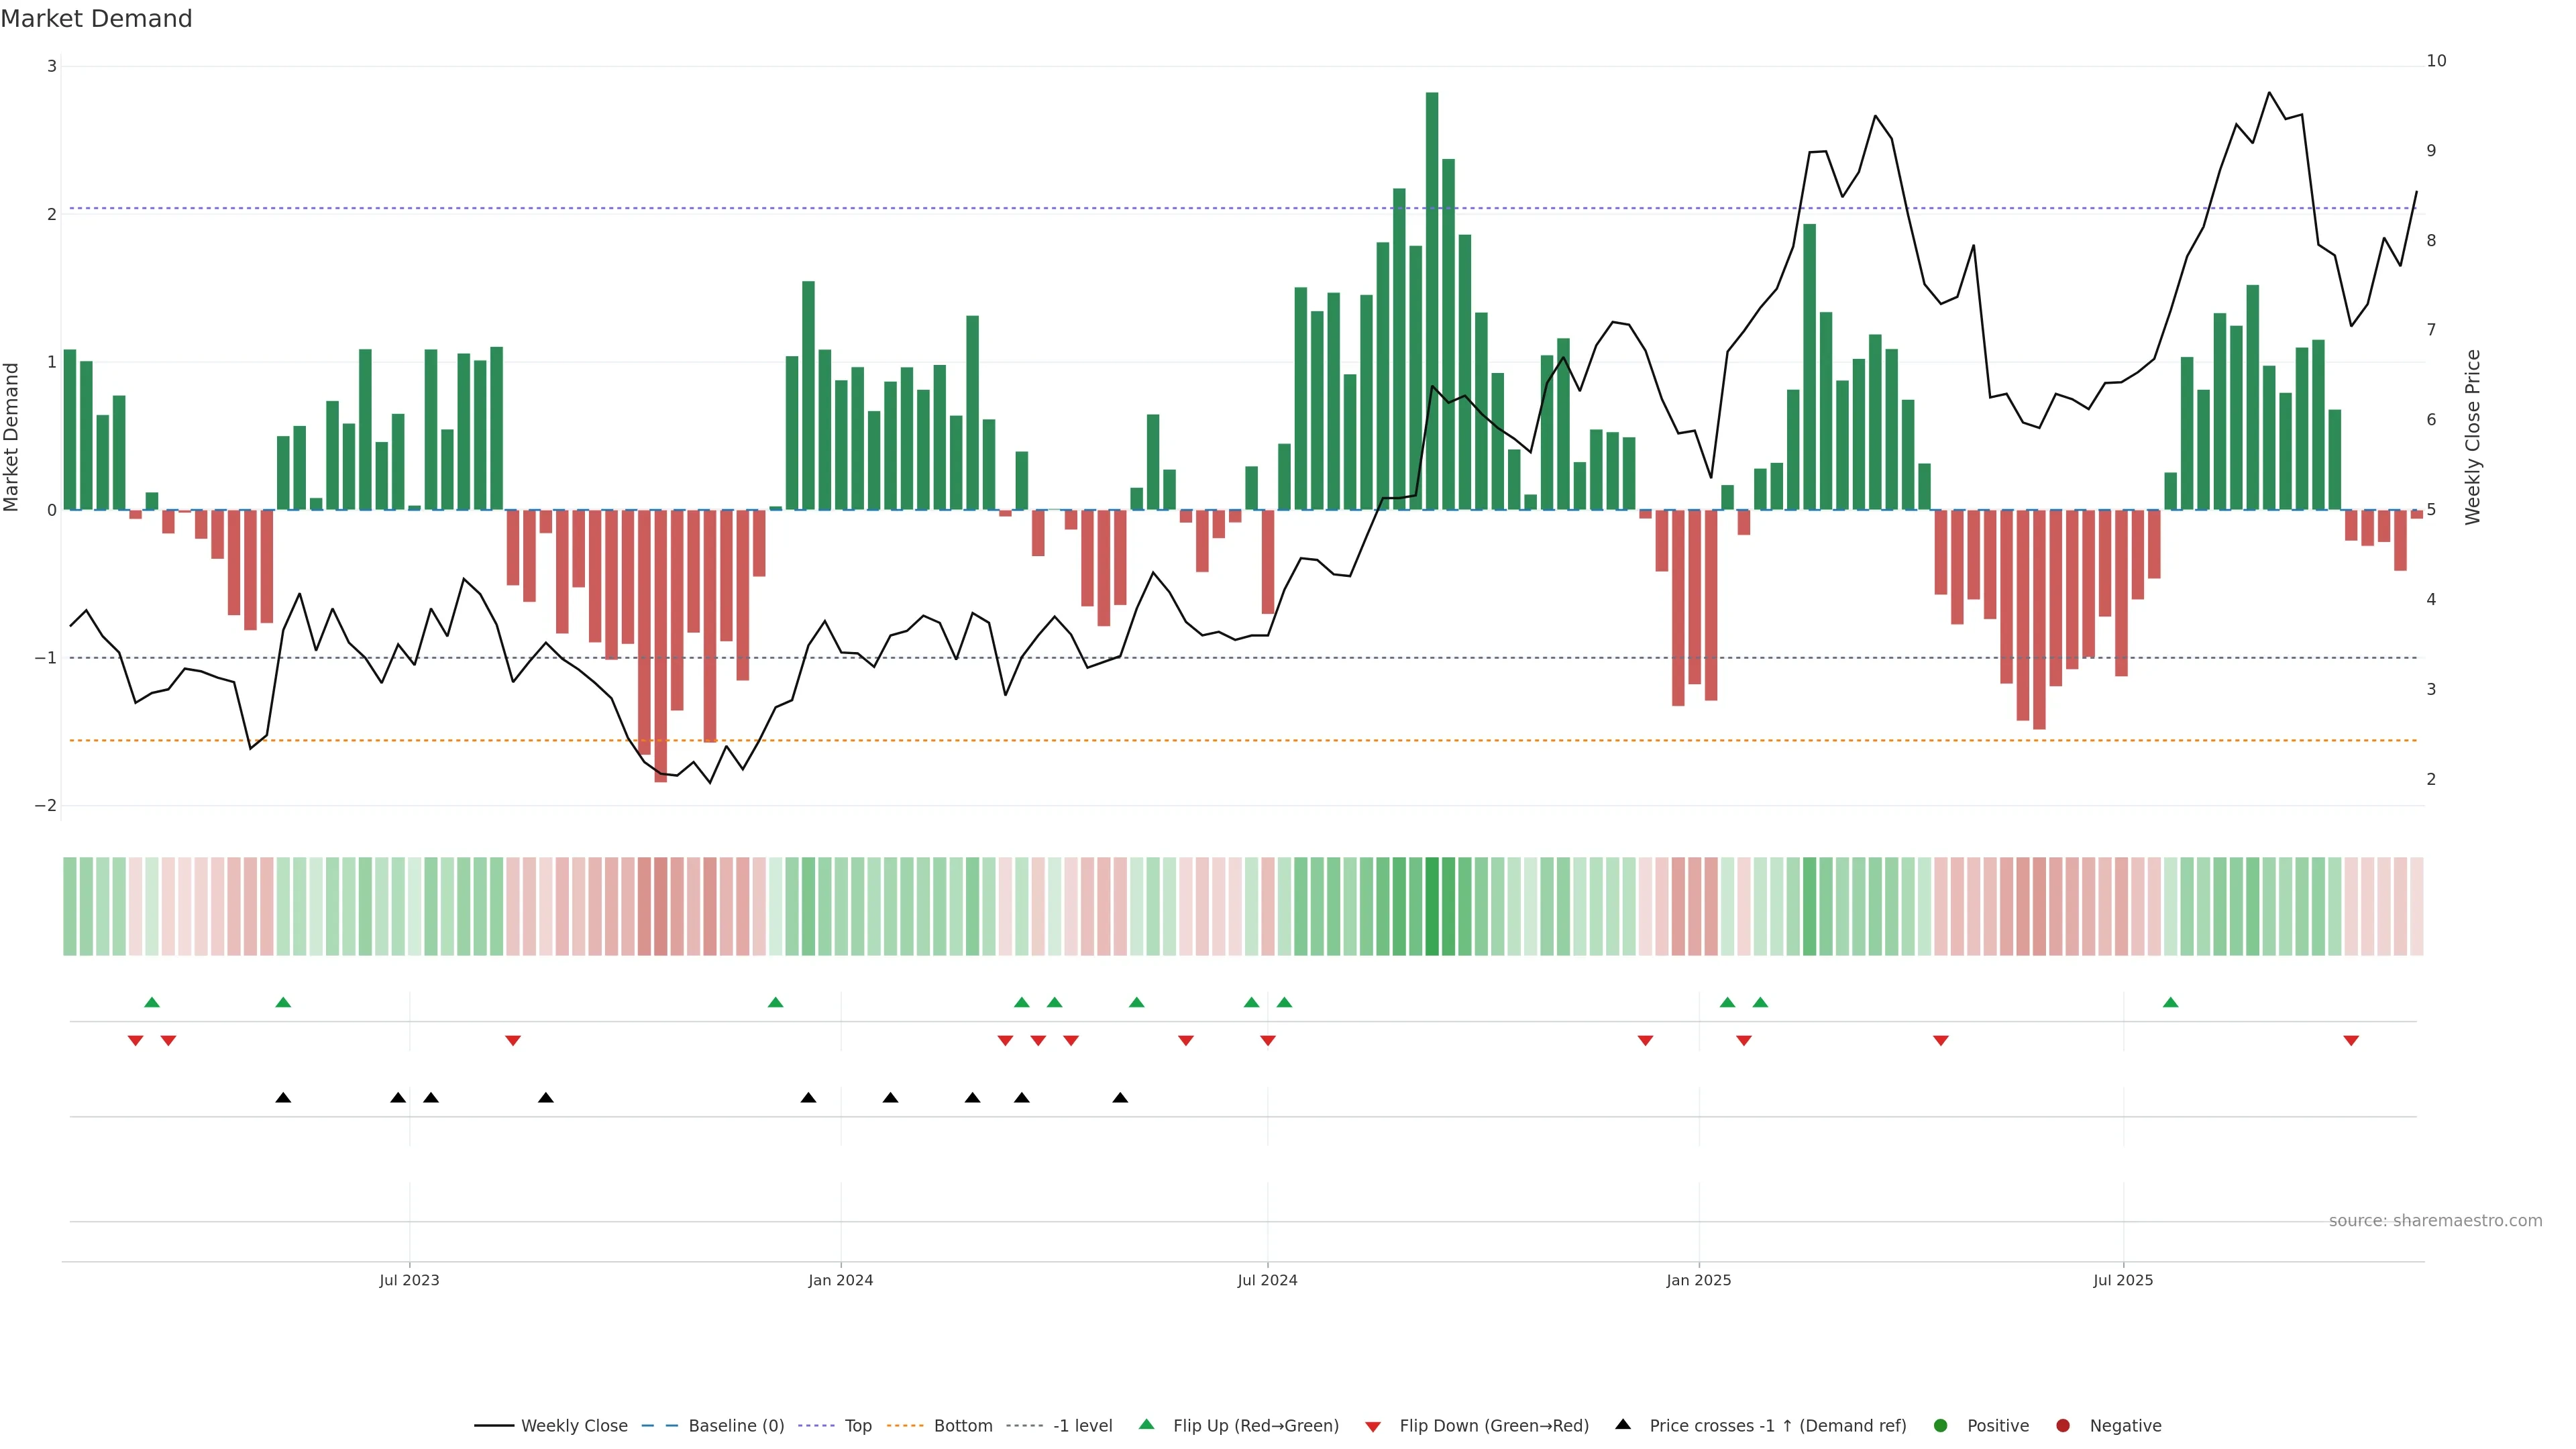Click the Jul 2023 x-axis label
This screenshot has height=1449, width=2576.
(x=409, y=1280)
